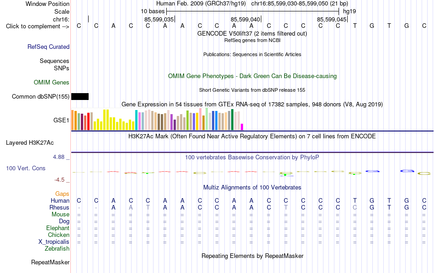Select the X_tropicalis species row label
Image resolution: width=434 pixels, height=273 pixels.
pos(54,242)
